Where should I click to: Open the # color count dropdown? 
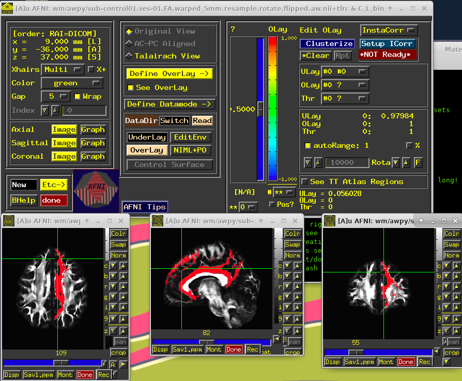tap(284, 192)
